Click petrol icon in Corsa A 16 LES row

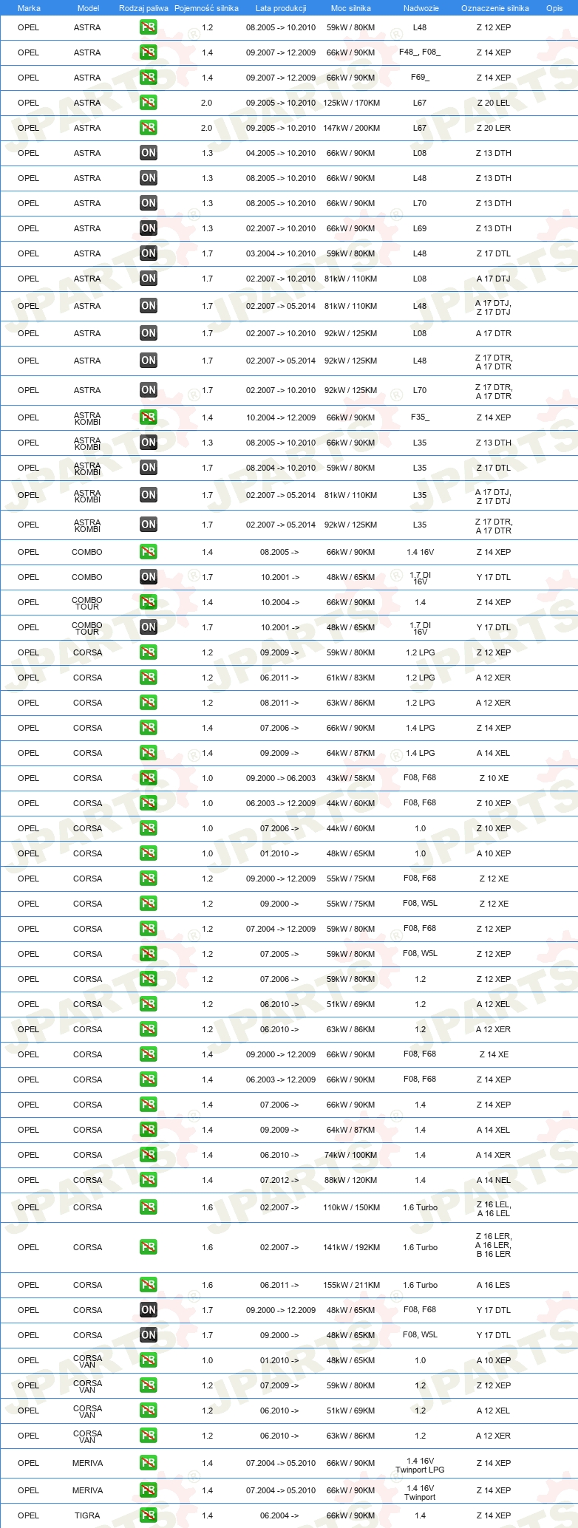pos(148,1285)
